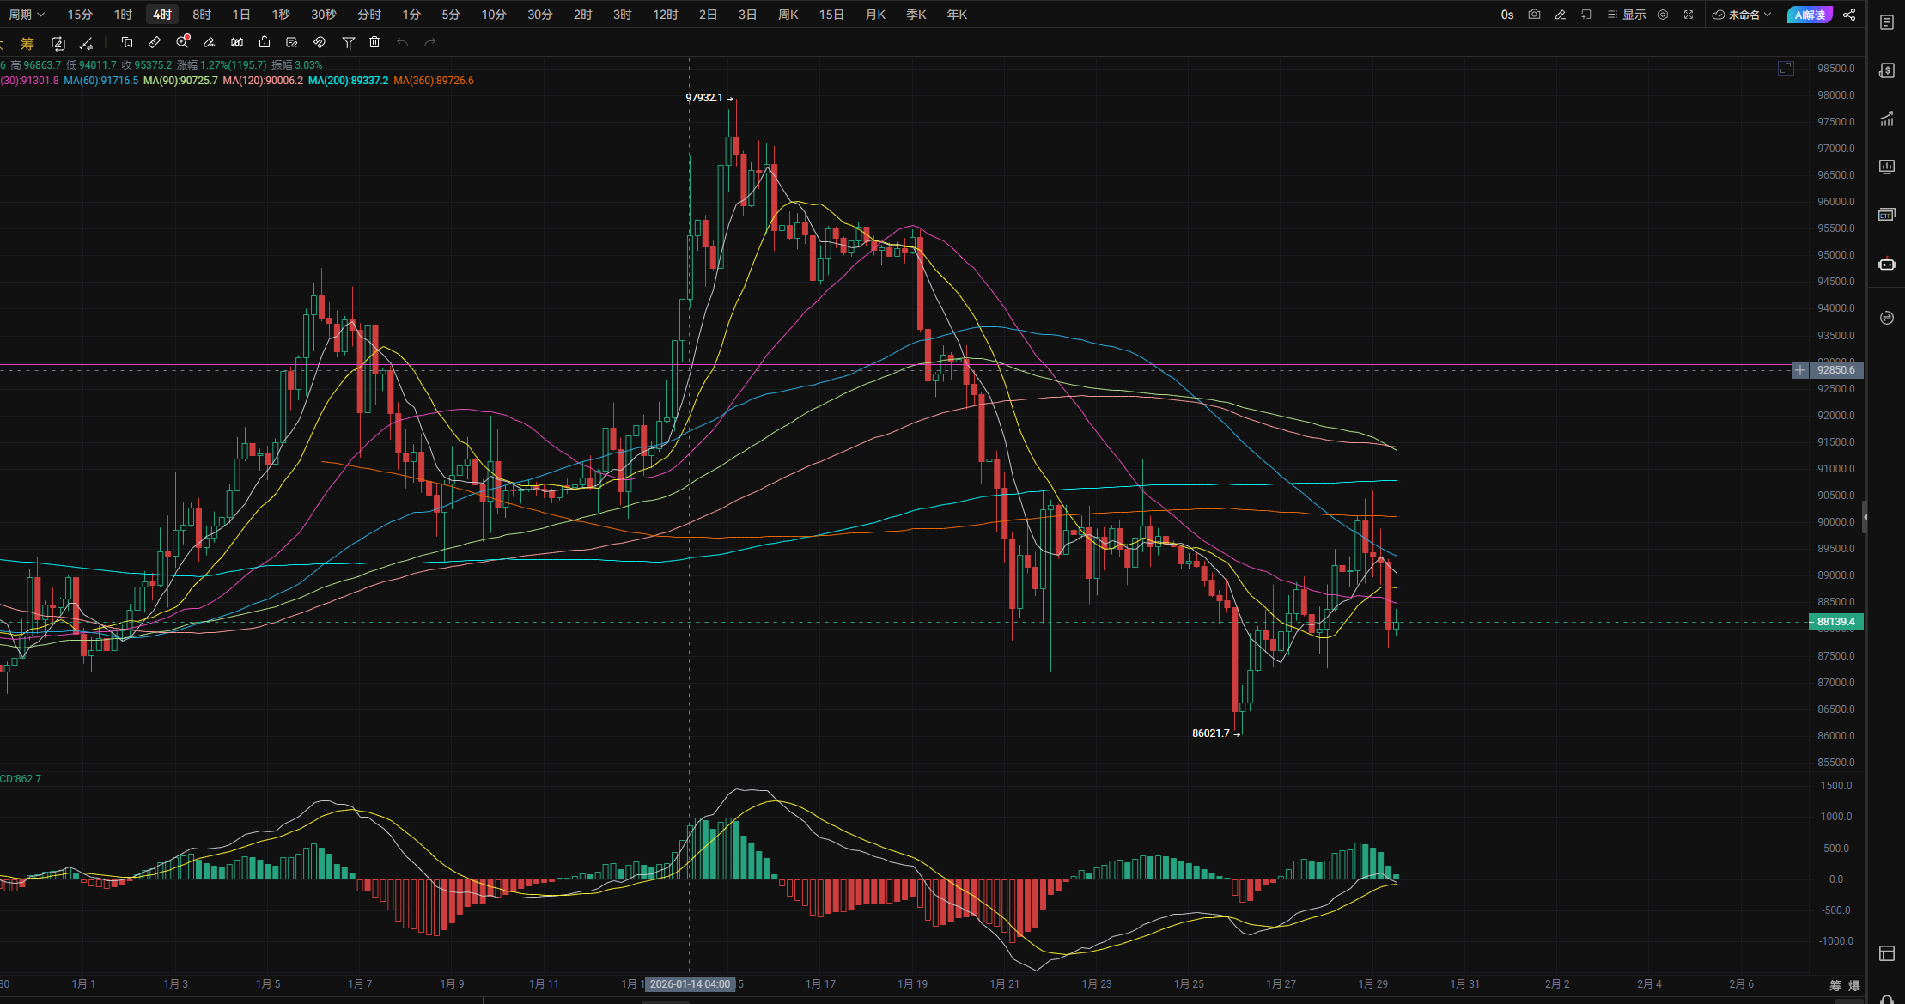Take a chart screenshot with camera icon
Screen dimensions: 1905x1004
[1534, 15]
